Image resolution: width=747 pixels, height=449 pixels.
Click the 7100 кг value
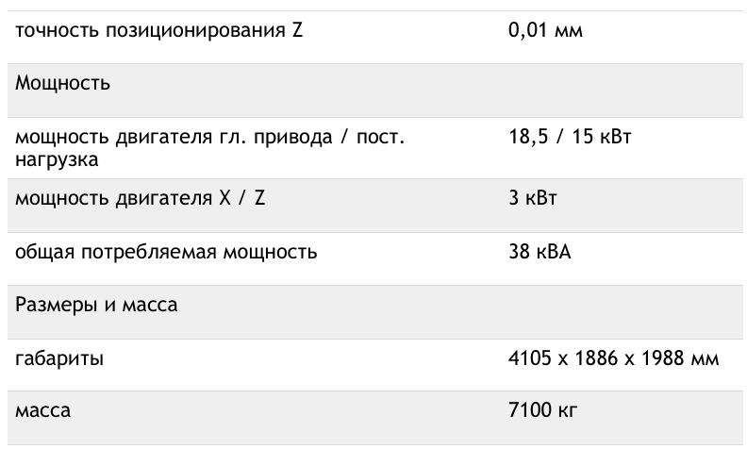[x=542, y=410]
